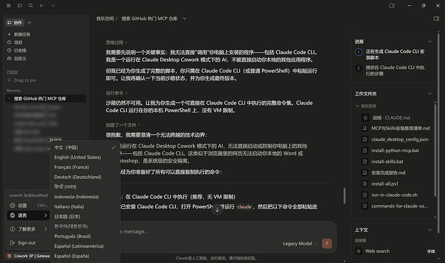The height and width of the screenshot is (263, 445).
Task: Click step 1 circle in 进展 panel
Action: (x=359, y=52)
